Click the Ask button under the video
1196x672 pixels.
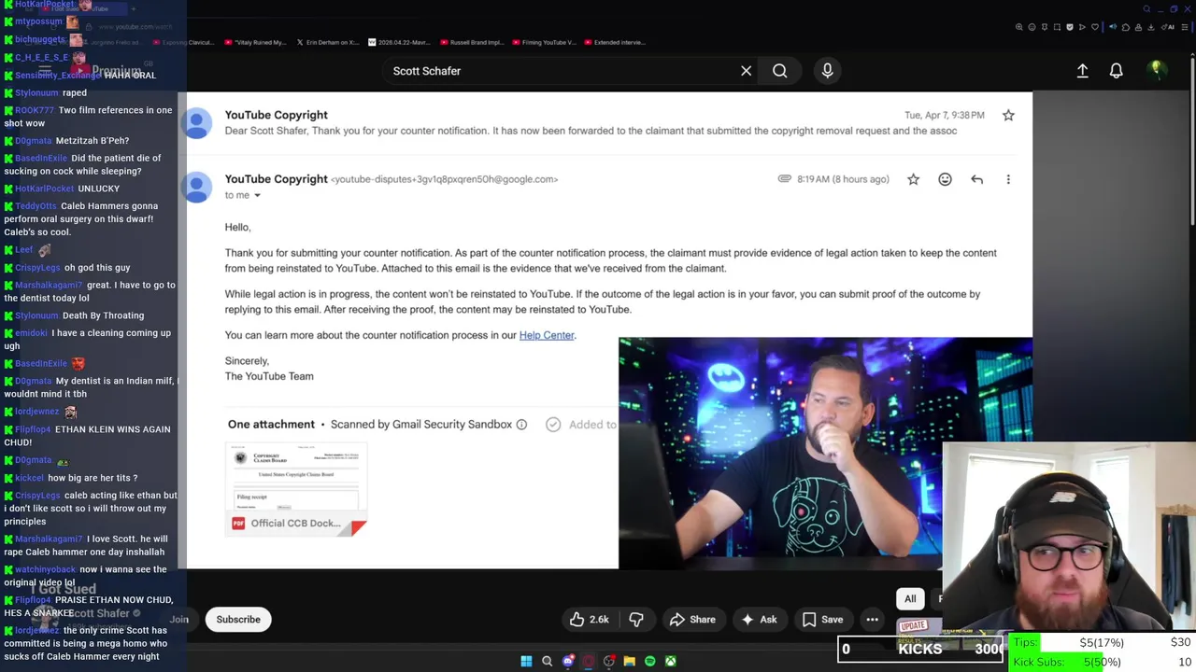pos(759,619)
